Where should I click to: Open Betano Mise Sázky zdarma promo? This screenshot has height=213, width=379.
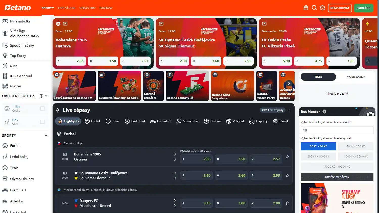[232, 86]
